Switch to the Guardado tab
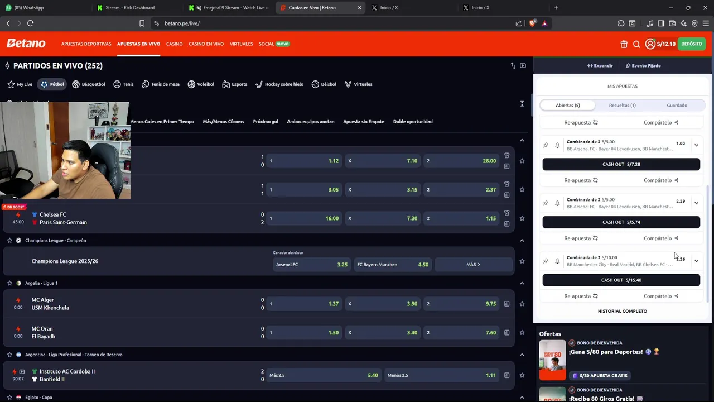This screenshot has height=402, width=714. coord(677,105)
